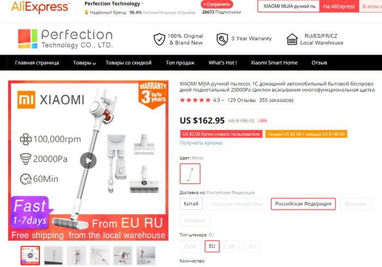382x267 pixels.
Task: Expand the 4.9 rating chevron
Action: [x=223, y=100]
